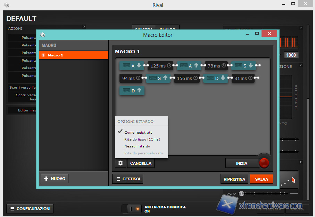This screenshot has height=217, width=315.
Task: Open the Configurazioni list
Action: click(x=30, y=209)
